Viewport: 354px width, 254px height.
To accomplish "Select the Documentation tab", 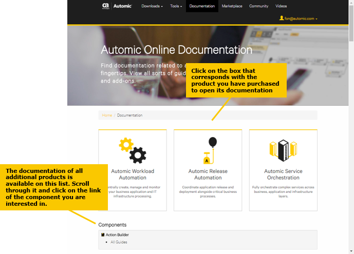I will (202, 6).
